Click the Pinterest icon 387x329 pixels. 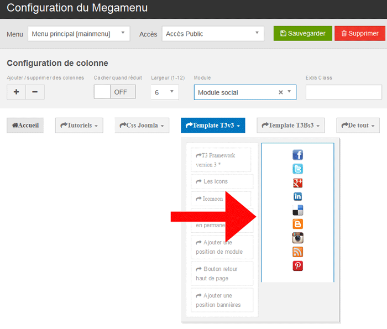pos(297,266)
